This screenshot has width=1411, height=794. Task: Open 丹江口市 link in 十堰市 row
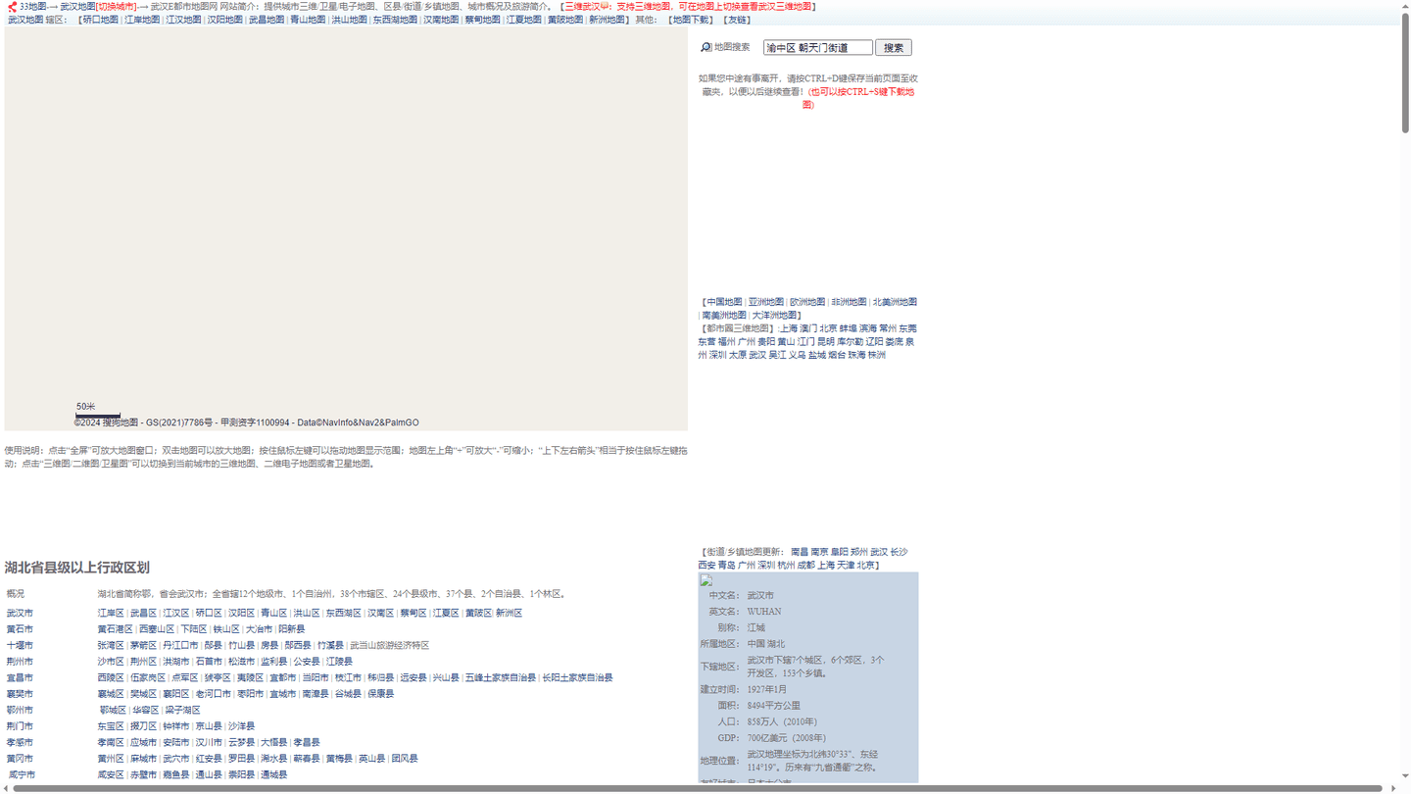[x=180, y=646]
